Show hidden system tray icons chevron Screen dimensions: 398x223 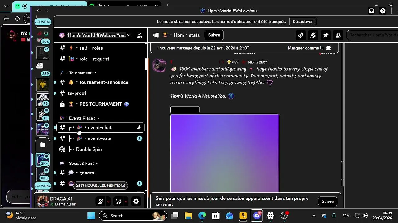[x=314, y=216]
